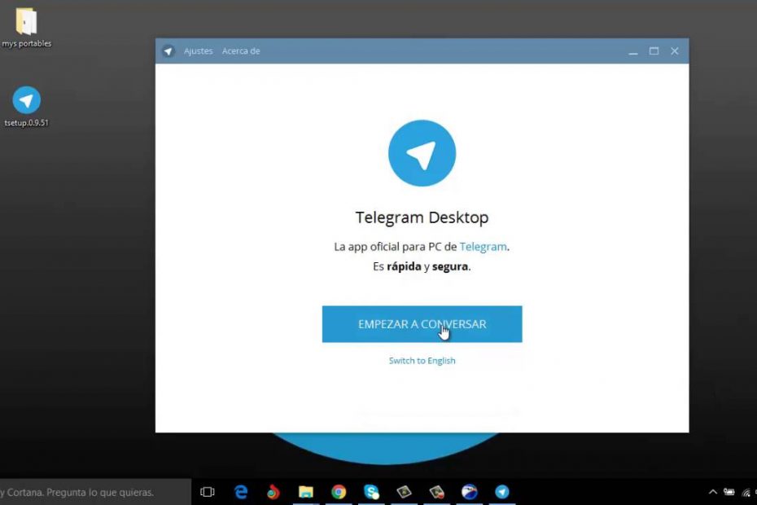Open the red swirl app in the taskbar

(273, 492)
